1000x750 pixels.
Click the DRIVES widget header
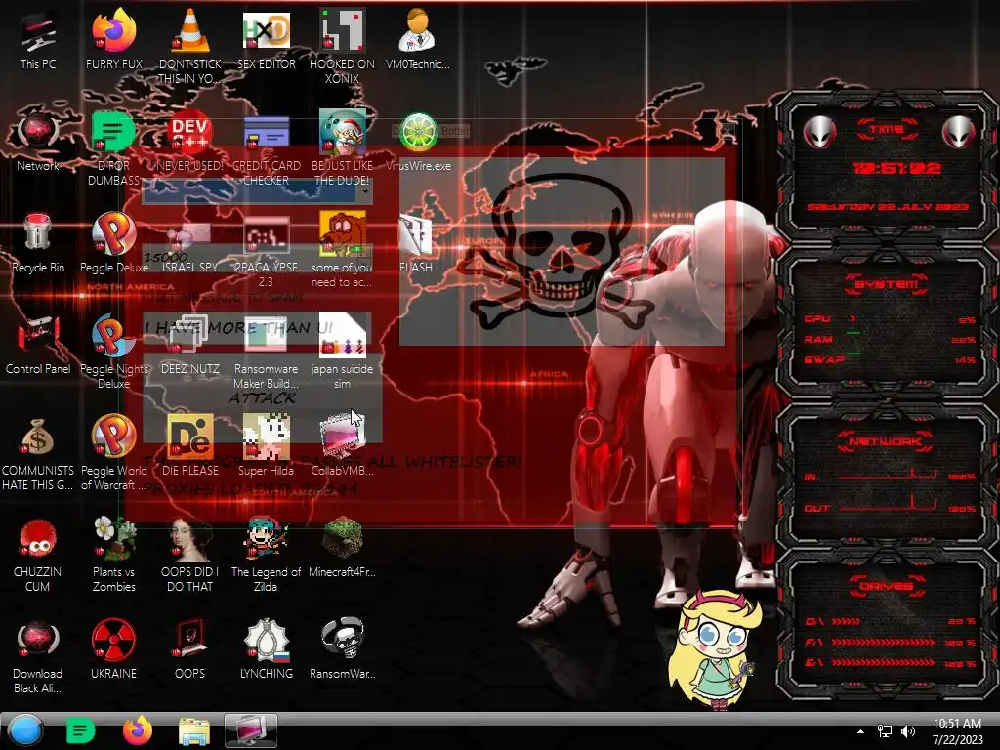click(x=887, y=586)
